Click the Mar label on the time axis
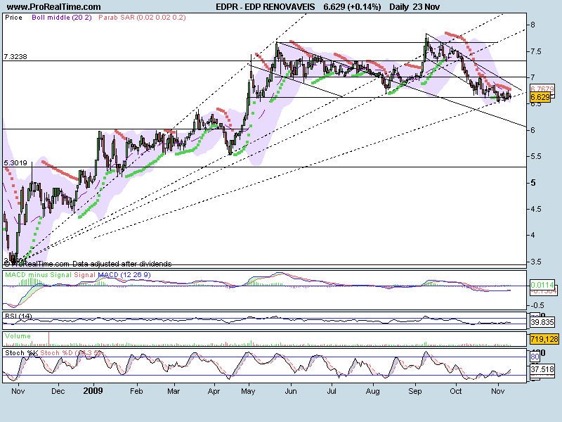562x422 pixels. pos(174,391)
